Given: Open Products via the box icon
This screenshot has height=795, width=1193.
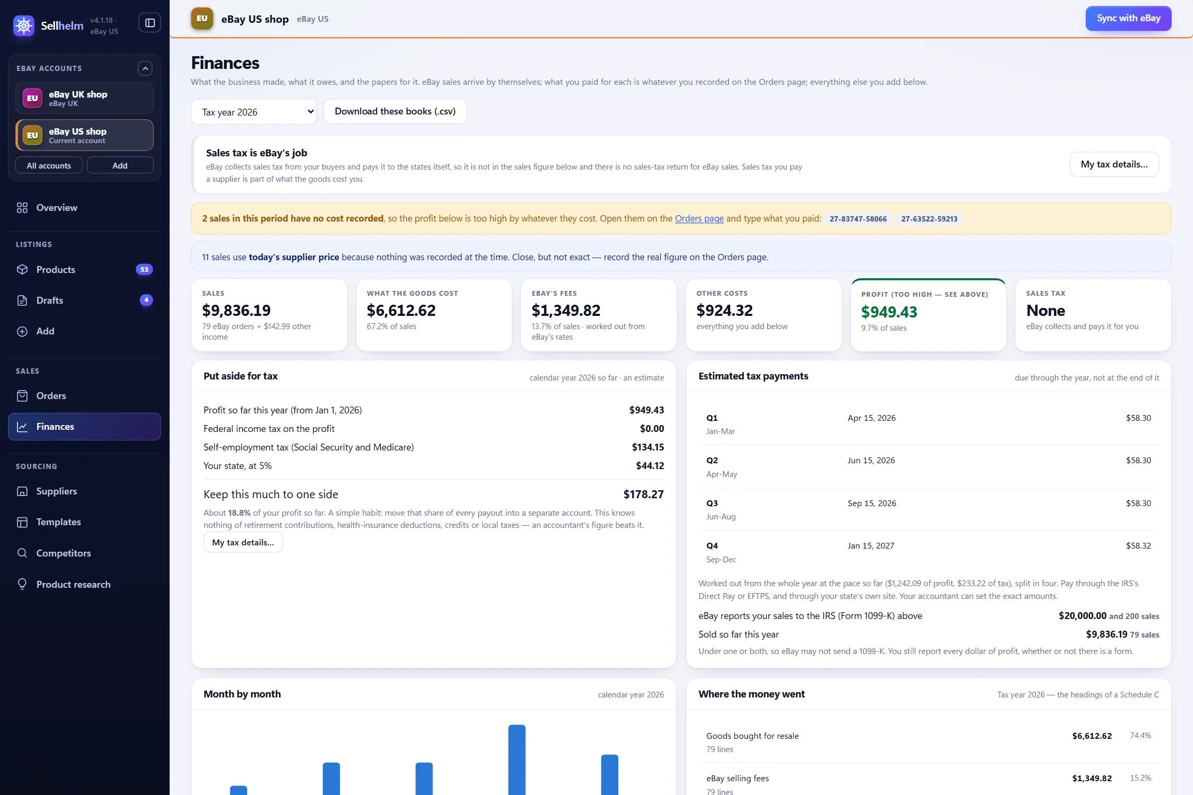Looking at the screenshot, I should tap(22, 269).
